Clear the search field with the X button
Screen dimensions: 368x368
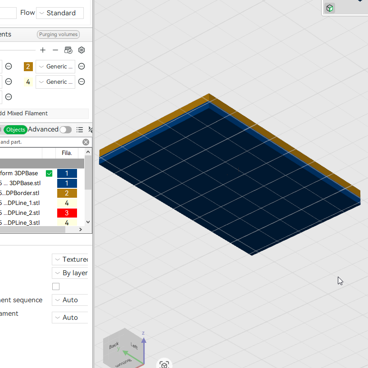86,142
